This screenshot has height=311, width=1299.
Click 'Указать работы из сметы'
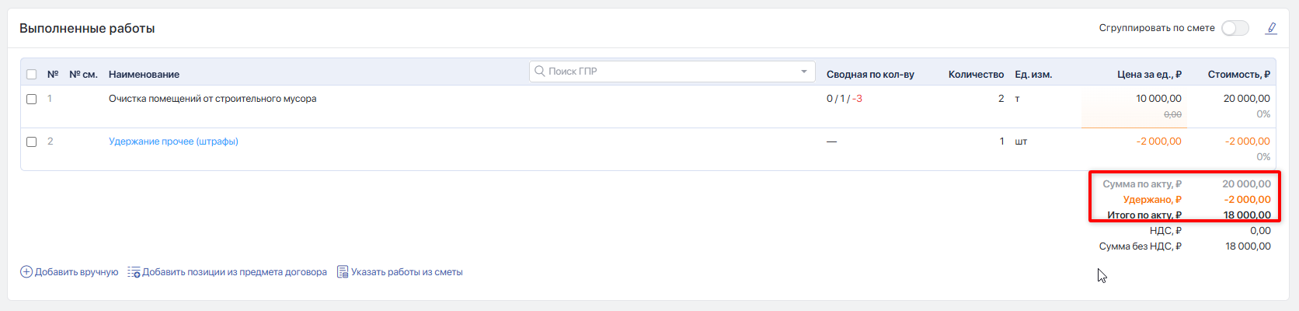[406, 272]
